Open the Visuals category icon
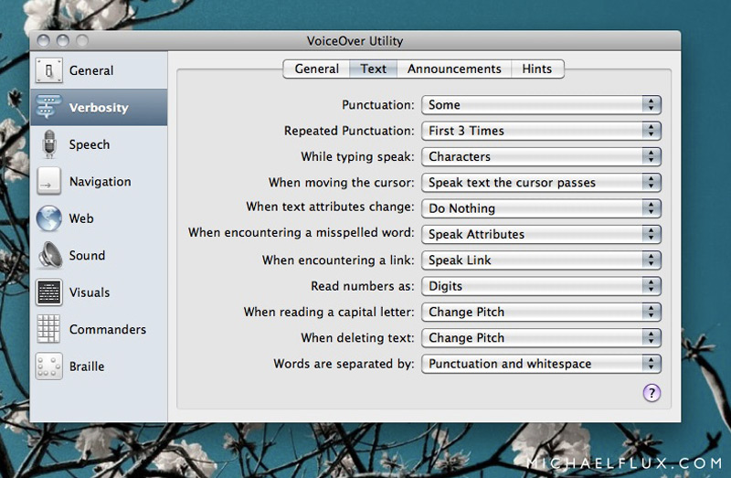 click(48, 292)
